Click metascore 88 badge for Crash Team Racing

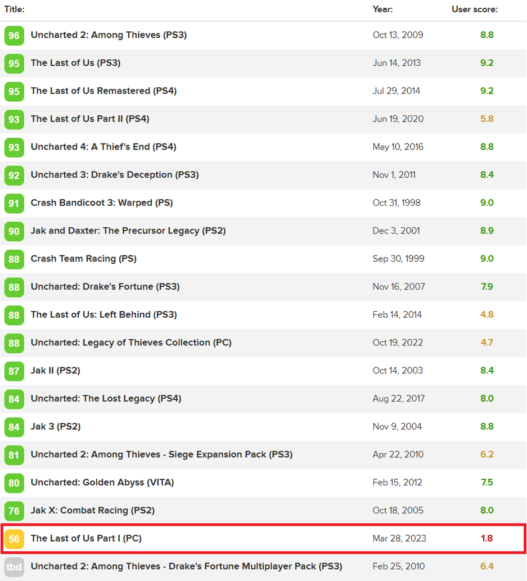(14, 259)
